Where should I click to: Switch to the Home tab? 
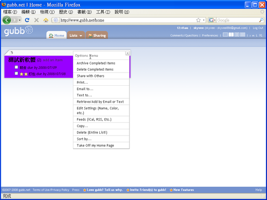(x=57, y=36)
